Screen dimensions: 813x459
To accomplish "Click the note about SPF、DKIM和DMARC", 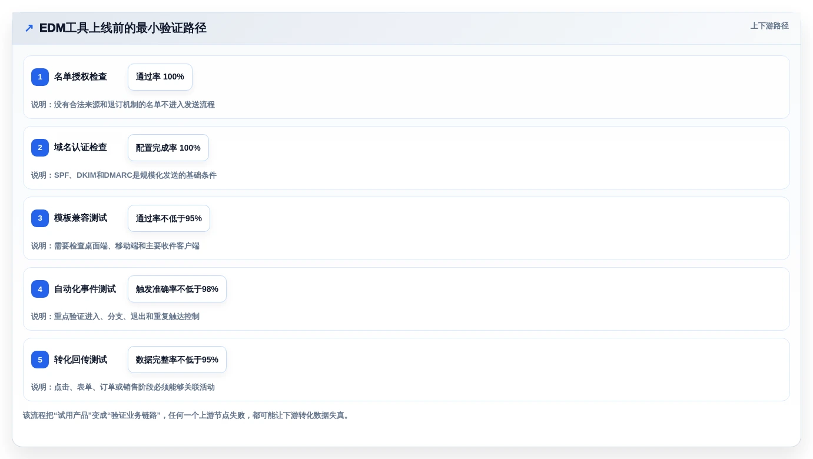I will (124, 175).
